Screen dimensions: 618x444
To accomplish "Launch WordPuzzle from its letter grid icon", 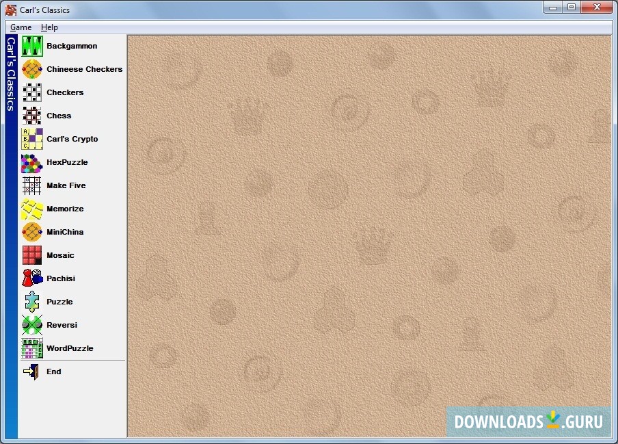I will click(32, 349).
